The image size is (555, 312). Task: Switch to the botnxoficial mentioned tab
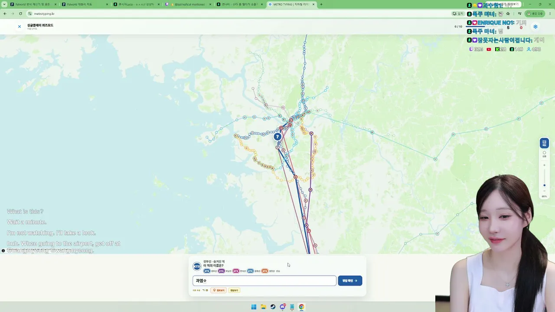(188, 4)
